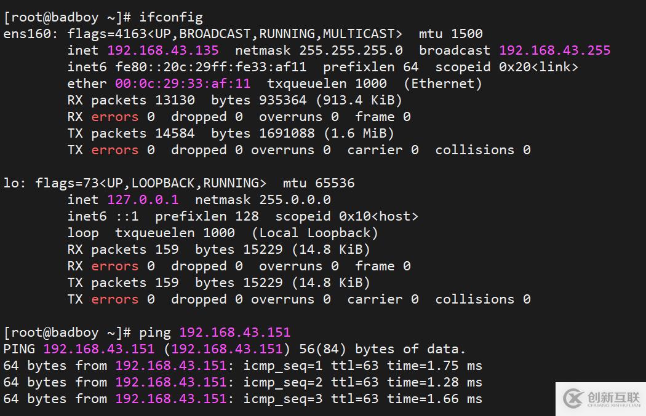This screenshot has width=646, height=416.
Task: Click the netmask value 255.0.0.0
Action: pyautogui.click(x=295, y=200)
